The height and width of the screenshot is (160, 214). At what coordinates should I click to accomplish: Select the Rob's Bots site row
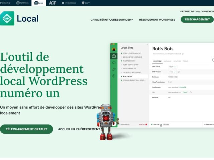[133, 76]
